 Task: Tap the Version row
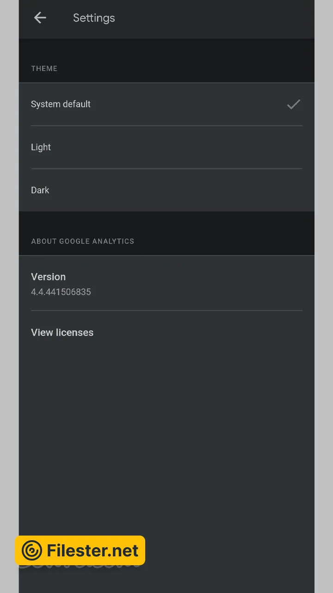click(x=166, y=284)
